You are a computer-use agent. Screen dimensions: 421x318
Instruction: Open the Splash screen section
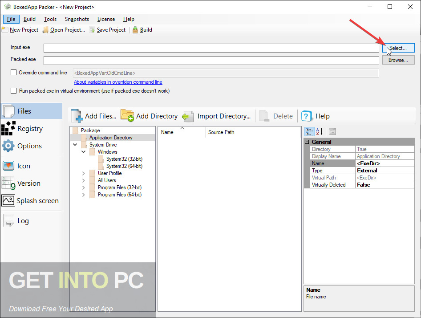point(32,201)
